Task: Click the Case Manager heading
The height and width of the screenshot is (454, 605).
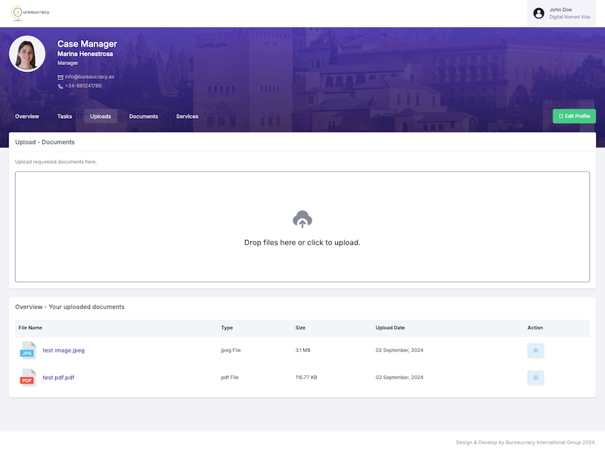Action: click(87, 44)
